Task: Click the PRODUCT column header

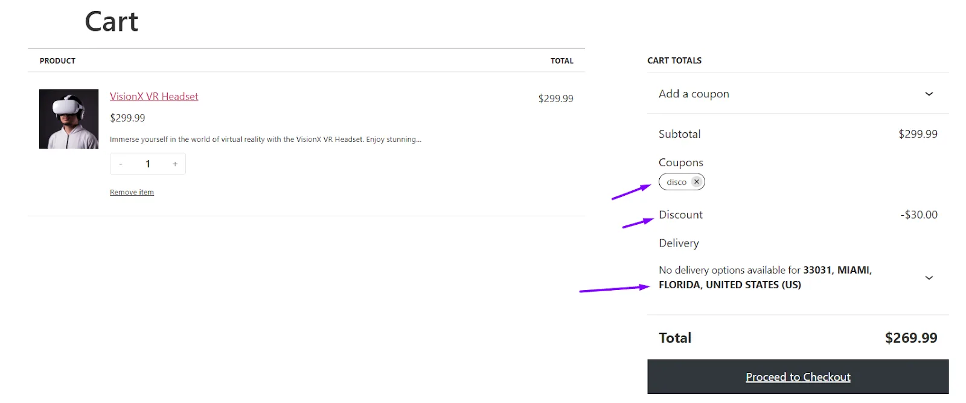Action: click(x=57, y=61)
